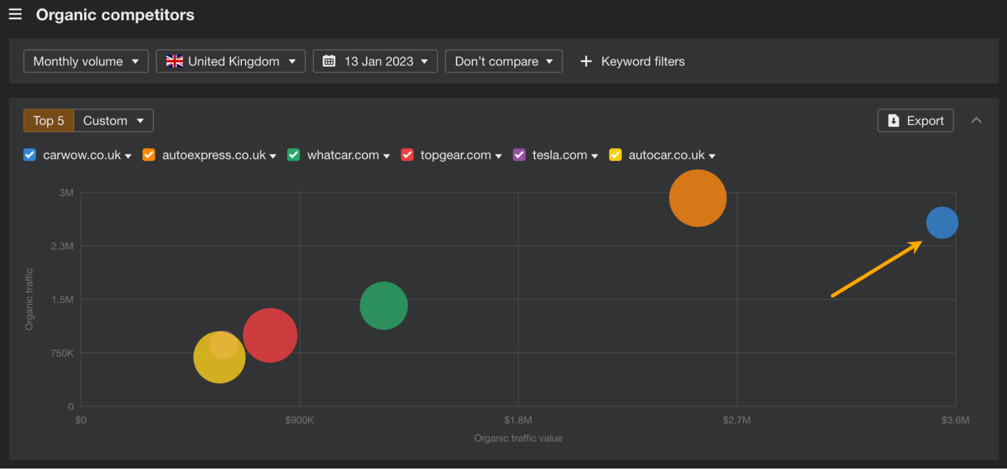Click the Export button
This screenshot has width=1007, height=469.
pos(915,120)
